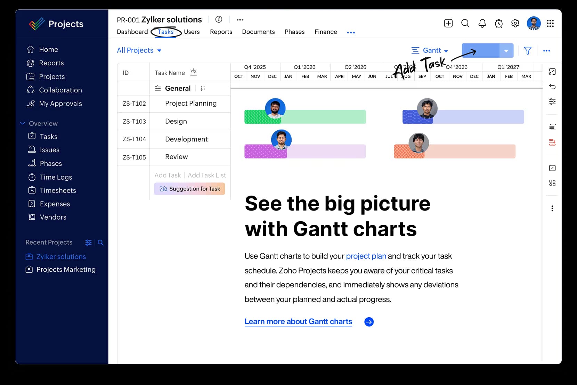The image size is (577, 385).
Task: Open Projects Marketing recent project
Action: tap(61, 270)
